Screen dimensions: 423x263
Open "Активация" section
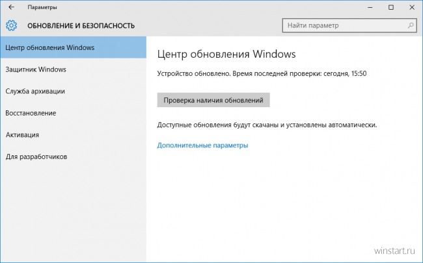tap(73, 135)
